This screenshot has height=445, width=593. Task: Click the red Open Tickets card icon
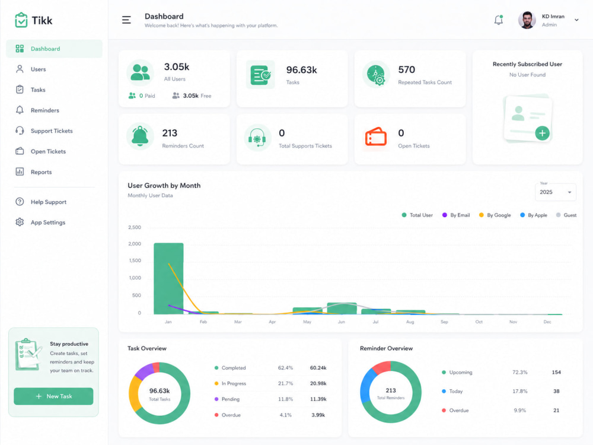[375, 137]
